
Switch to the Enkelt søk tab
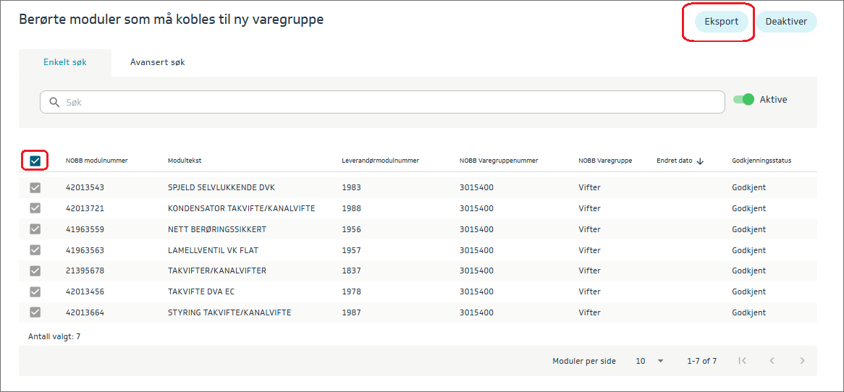[65, 62]
